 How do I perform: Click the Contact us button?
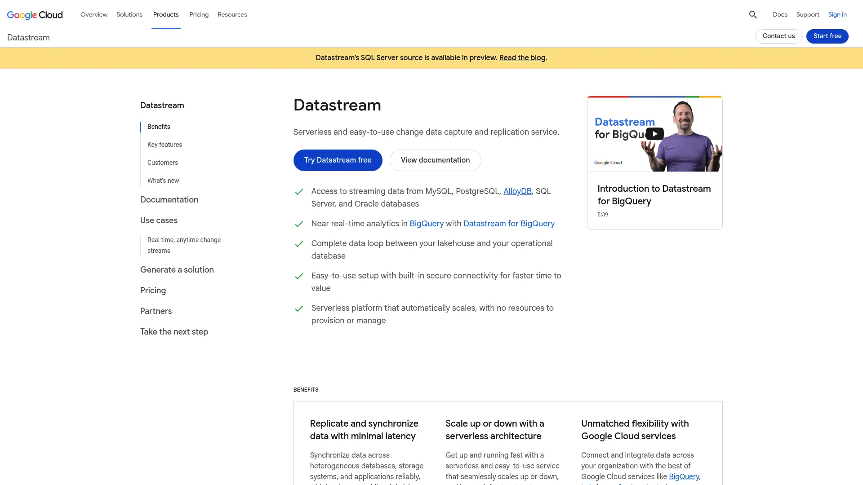point(778,36)
